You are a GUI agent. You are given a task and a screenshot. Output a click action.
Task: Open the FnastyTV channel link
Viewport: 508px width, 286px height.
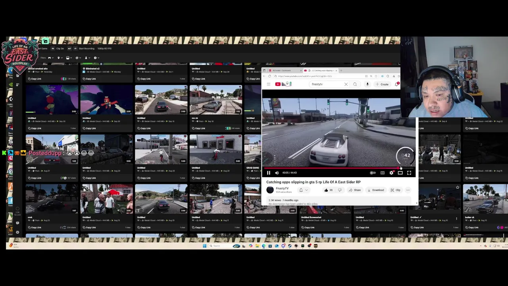pos(282,189)
